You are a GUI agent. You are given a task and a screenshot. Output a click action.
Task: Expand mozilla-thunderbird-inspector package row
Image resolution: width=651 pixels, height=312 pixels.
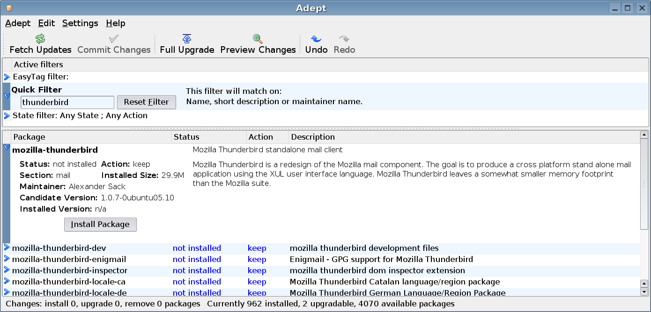(x=7, y=270)
